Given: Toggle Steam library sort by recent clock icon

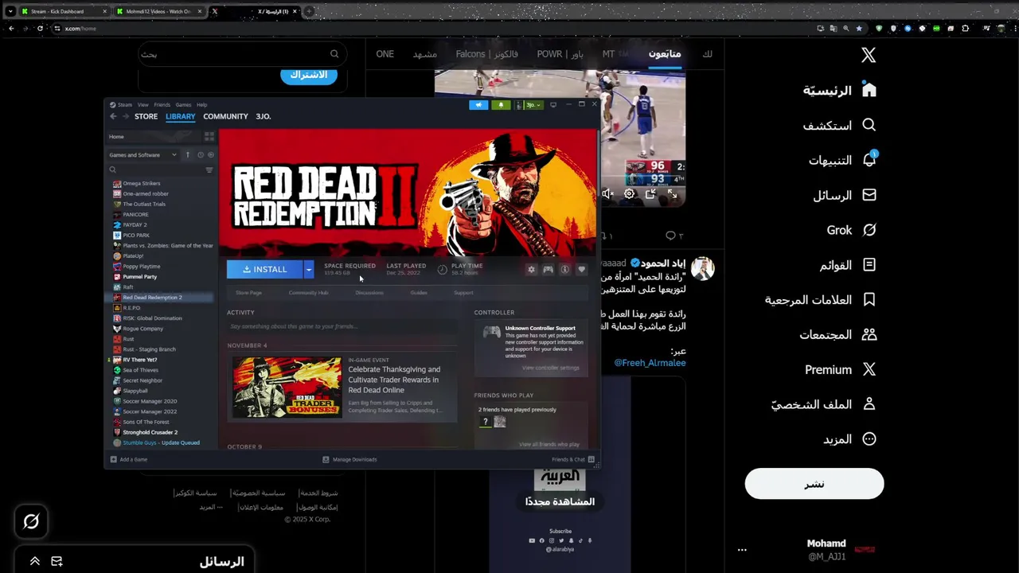Looking at the screenshot, I should pos(201,155).
